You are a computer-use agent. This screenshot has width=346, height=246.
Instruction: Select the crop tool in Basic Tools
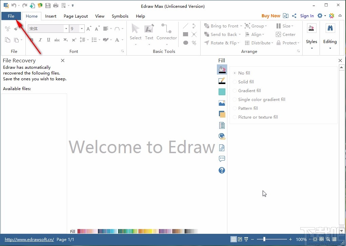194,43
